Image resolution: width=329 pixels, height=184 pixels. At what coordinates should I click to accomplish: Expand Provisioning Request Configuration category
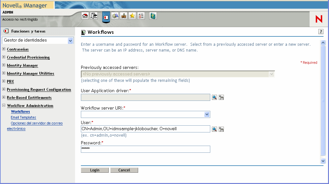(4, 89)
